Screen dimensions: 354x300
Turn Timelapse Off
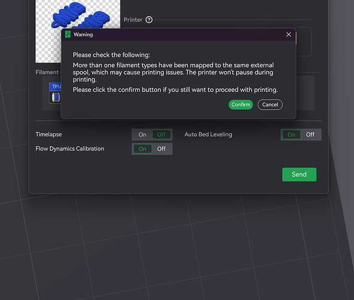pos(161,134)
